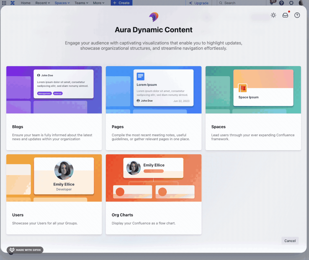Go to the Home menu item

point(26,3)
